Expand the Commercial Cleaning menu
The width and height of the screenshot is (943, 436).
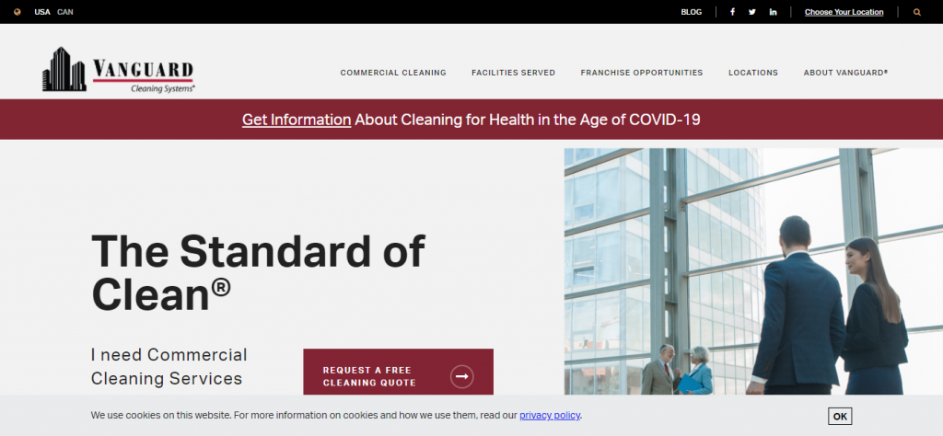pyautogui.click(x=393, y=73)
